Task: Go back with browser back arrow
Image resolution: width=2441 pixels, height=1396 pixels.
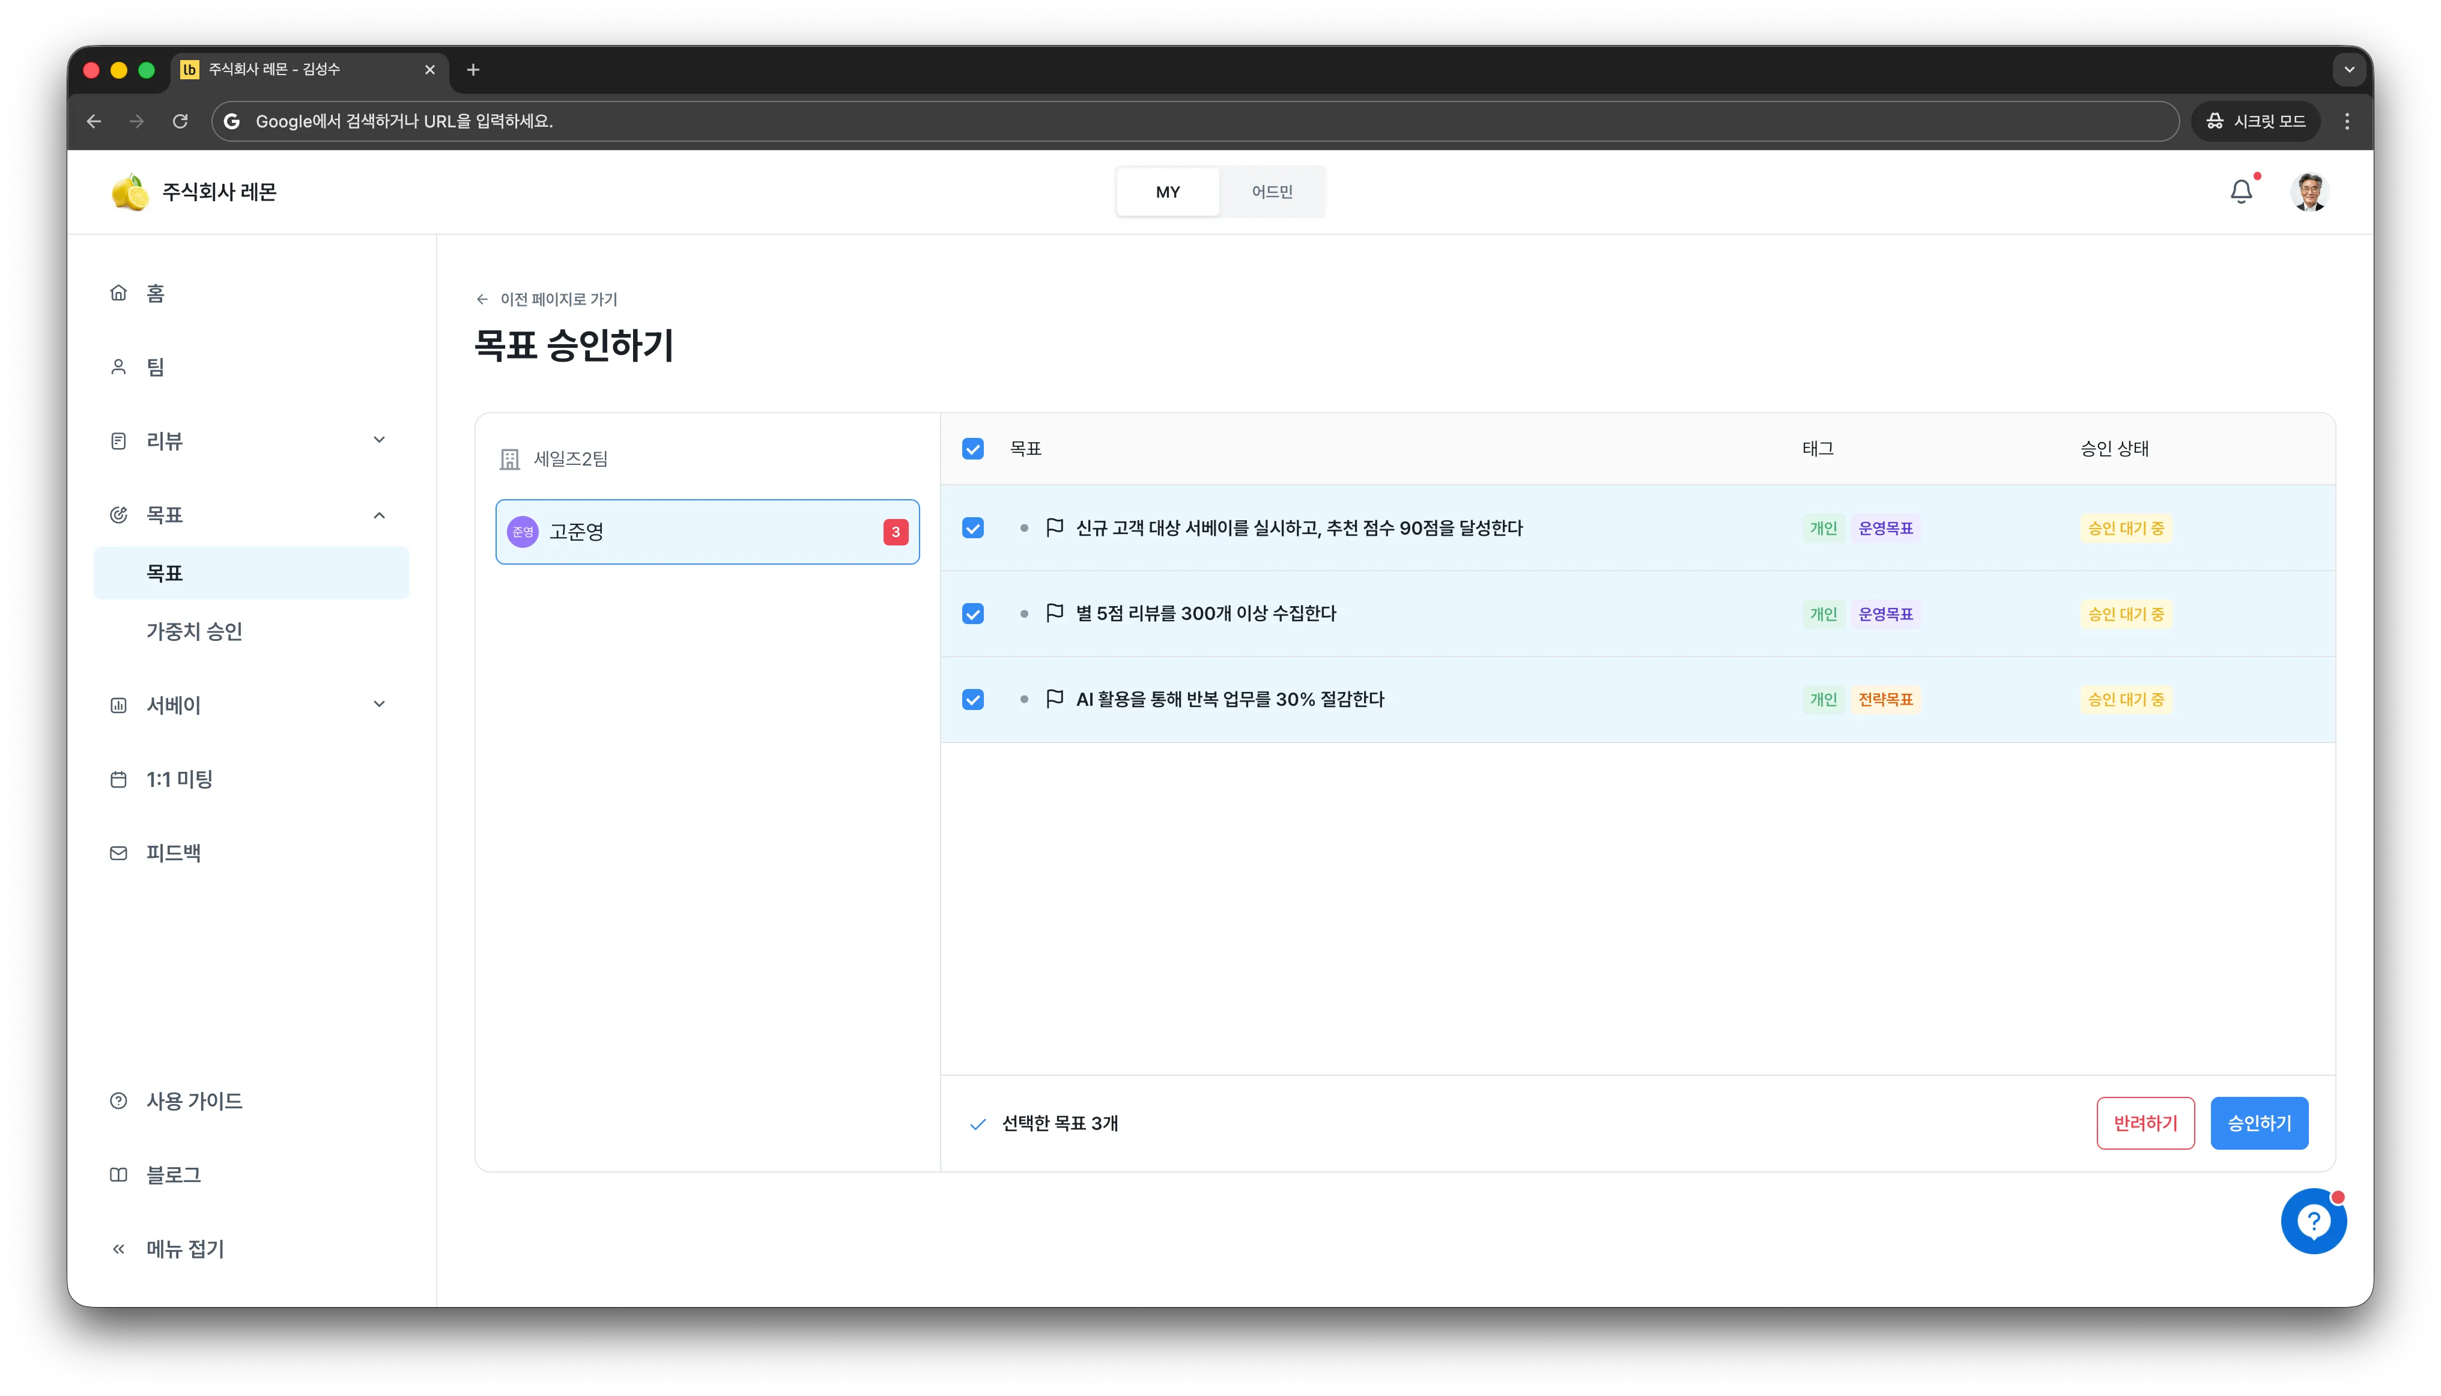Action: click(94, 121)
